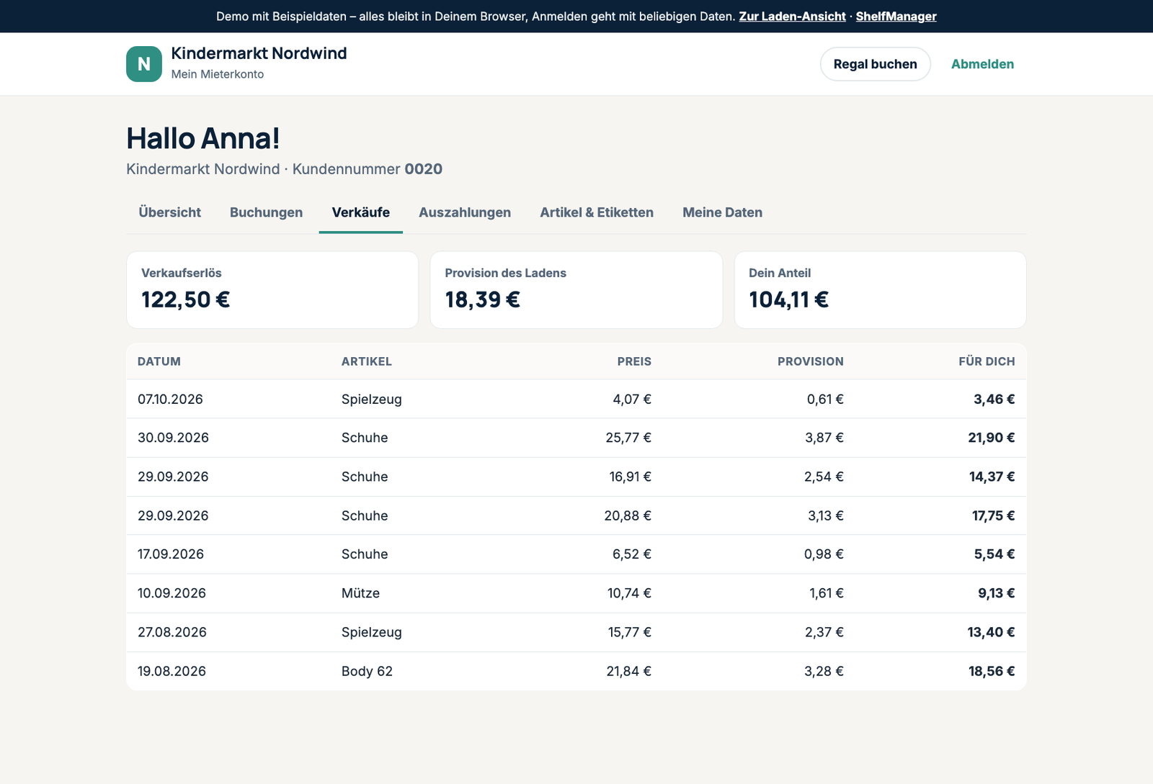Go to Artikel & Etiketten tab
The width and height of the screenshot is (1153, 784).
(x=597, y=212)
